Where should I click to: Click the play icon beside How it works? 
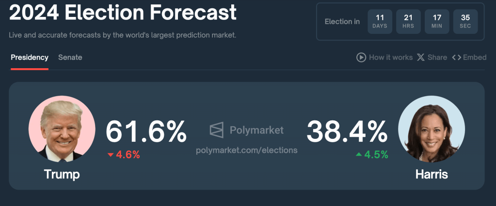click(361, 58)
